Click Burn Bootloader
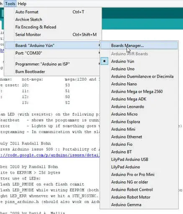Viewport: 183px width, 214px height. click(52, 72)
